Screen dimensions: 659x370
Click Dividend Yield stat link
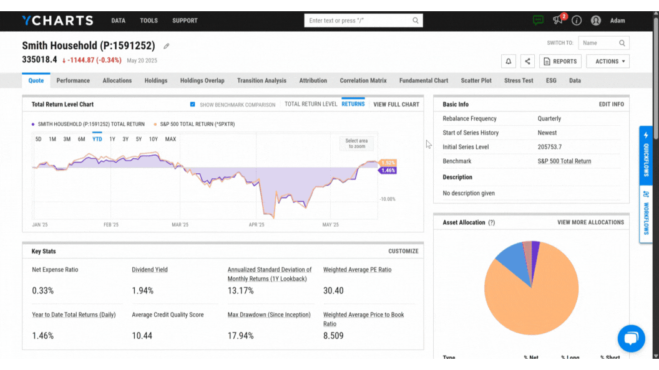(150, 270)
